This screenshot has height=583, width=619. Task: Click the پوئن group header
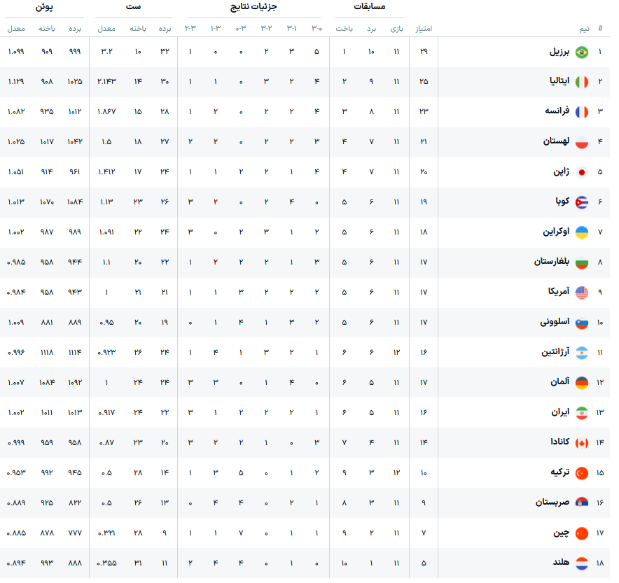point(46,7)
